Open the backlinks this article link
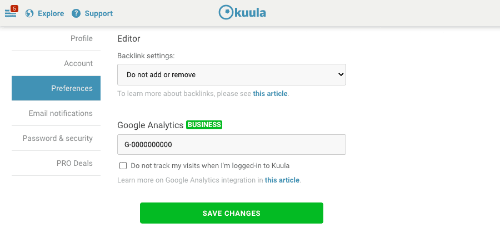500x233 pixels. [270, 94]
